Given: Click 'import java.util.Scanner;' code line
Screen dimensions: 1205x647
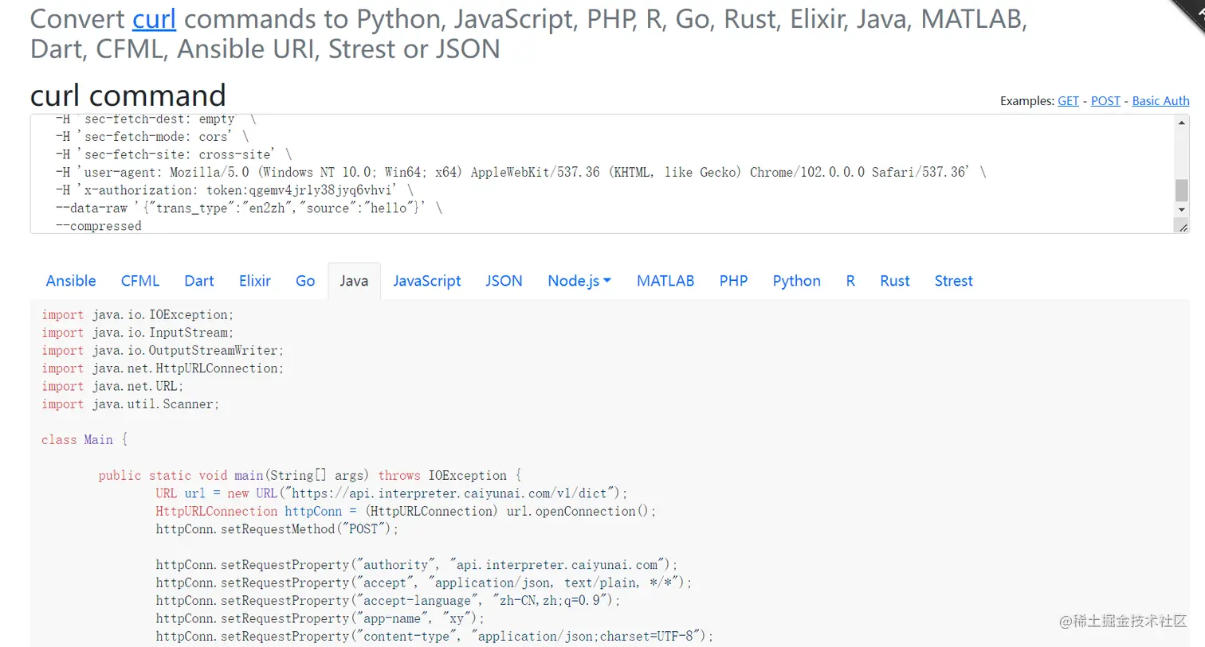Looking at the screenshot, I should (131, 404).
